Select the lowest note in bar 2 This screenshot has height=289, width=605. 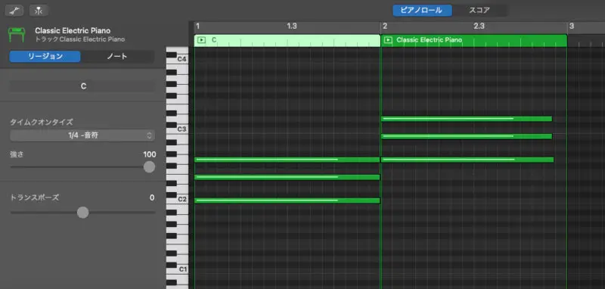467,160
